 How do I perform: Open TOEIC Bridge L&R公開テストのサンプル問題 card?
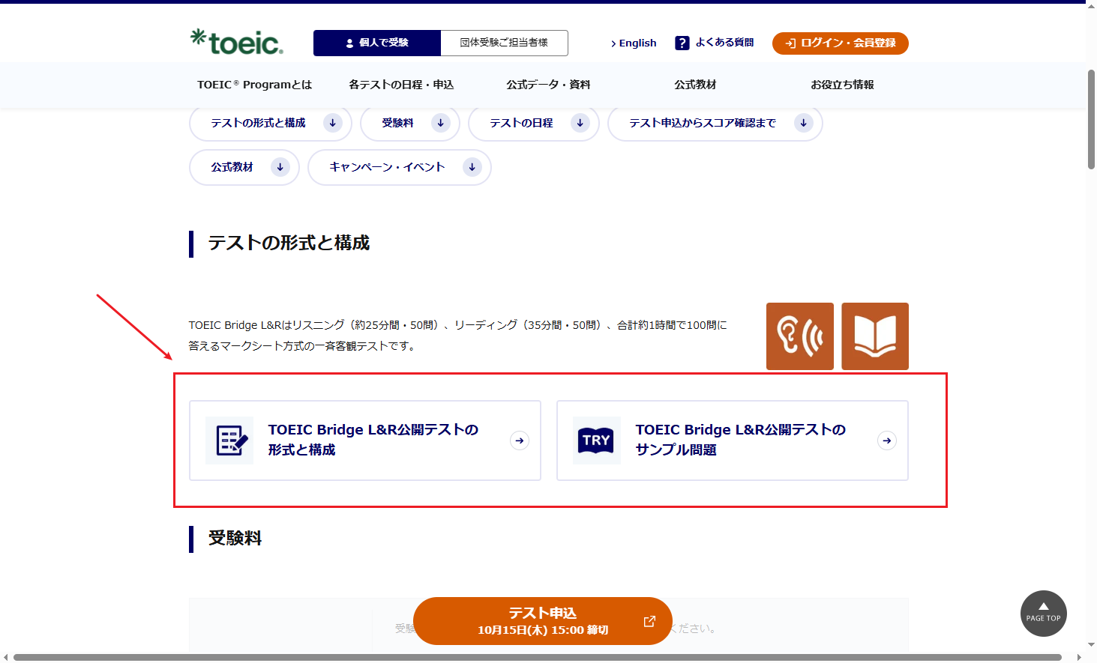click(x=733, y=441)
